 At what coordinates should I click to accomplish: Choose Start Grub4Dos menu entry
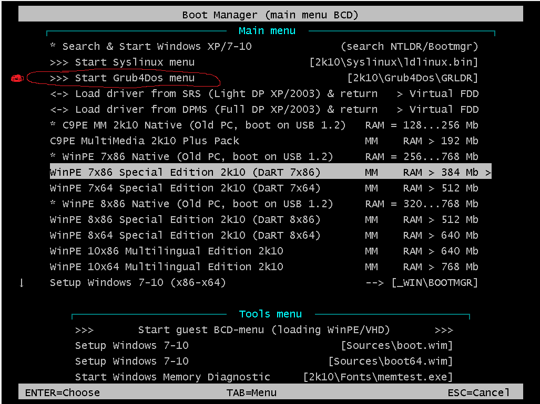click(x=122, y=78)
